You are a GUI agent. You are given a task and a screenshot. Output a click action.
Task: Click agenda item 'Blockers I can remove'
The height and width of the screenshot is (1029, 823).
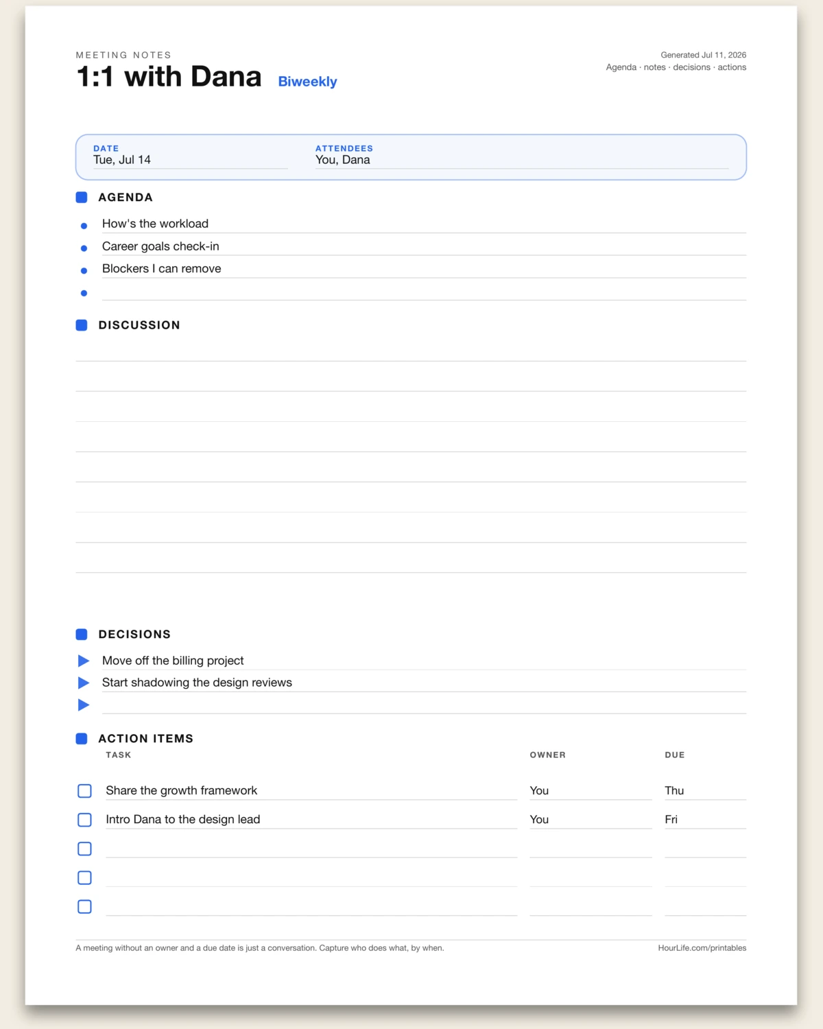161,269
